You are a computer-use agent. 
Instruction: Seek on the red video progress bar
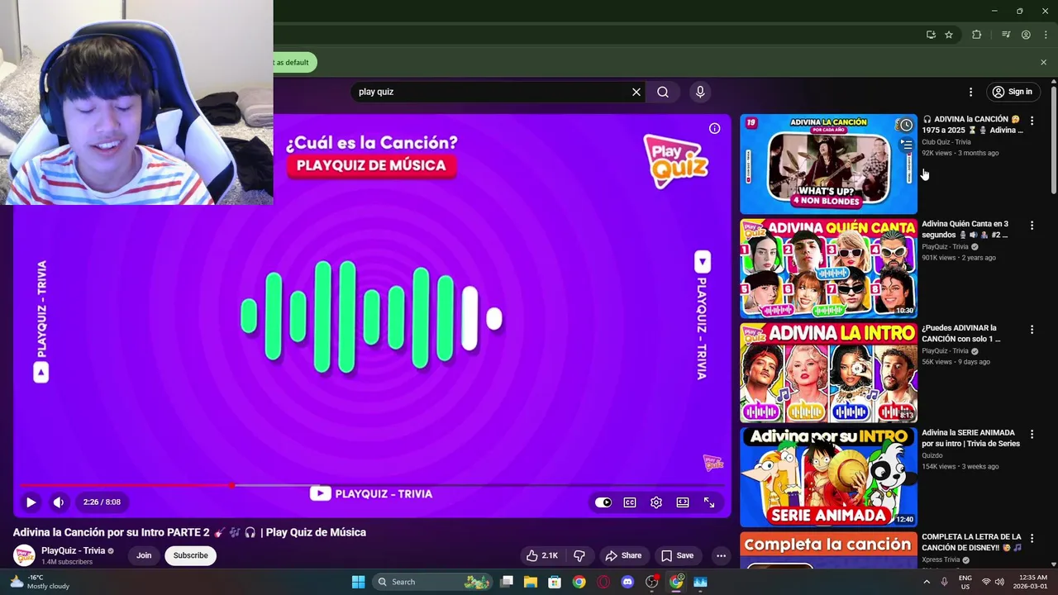(x=372, y=485)
